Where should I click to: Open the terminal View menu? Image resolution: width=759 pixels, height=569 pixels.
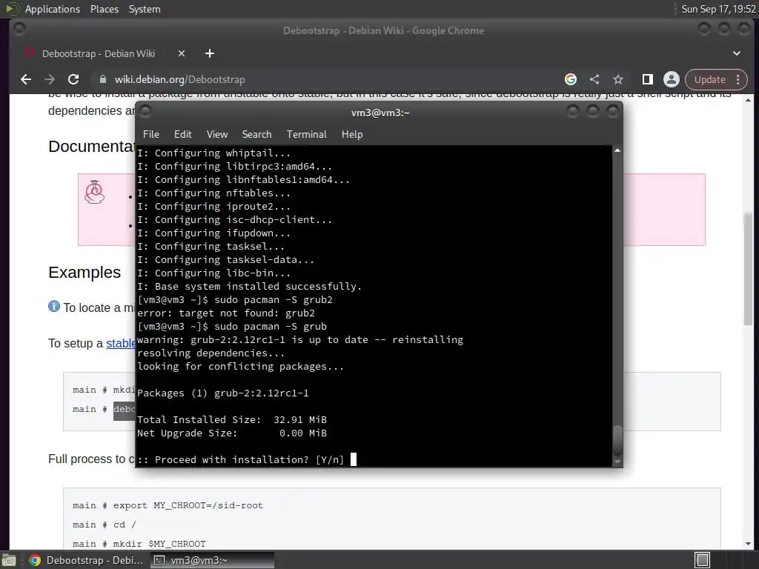217,135
